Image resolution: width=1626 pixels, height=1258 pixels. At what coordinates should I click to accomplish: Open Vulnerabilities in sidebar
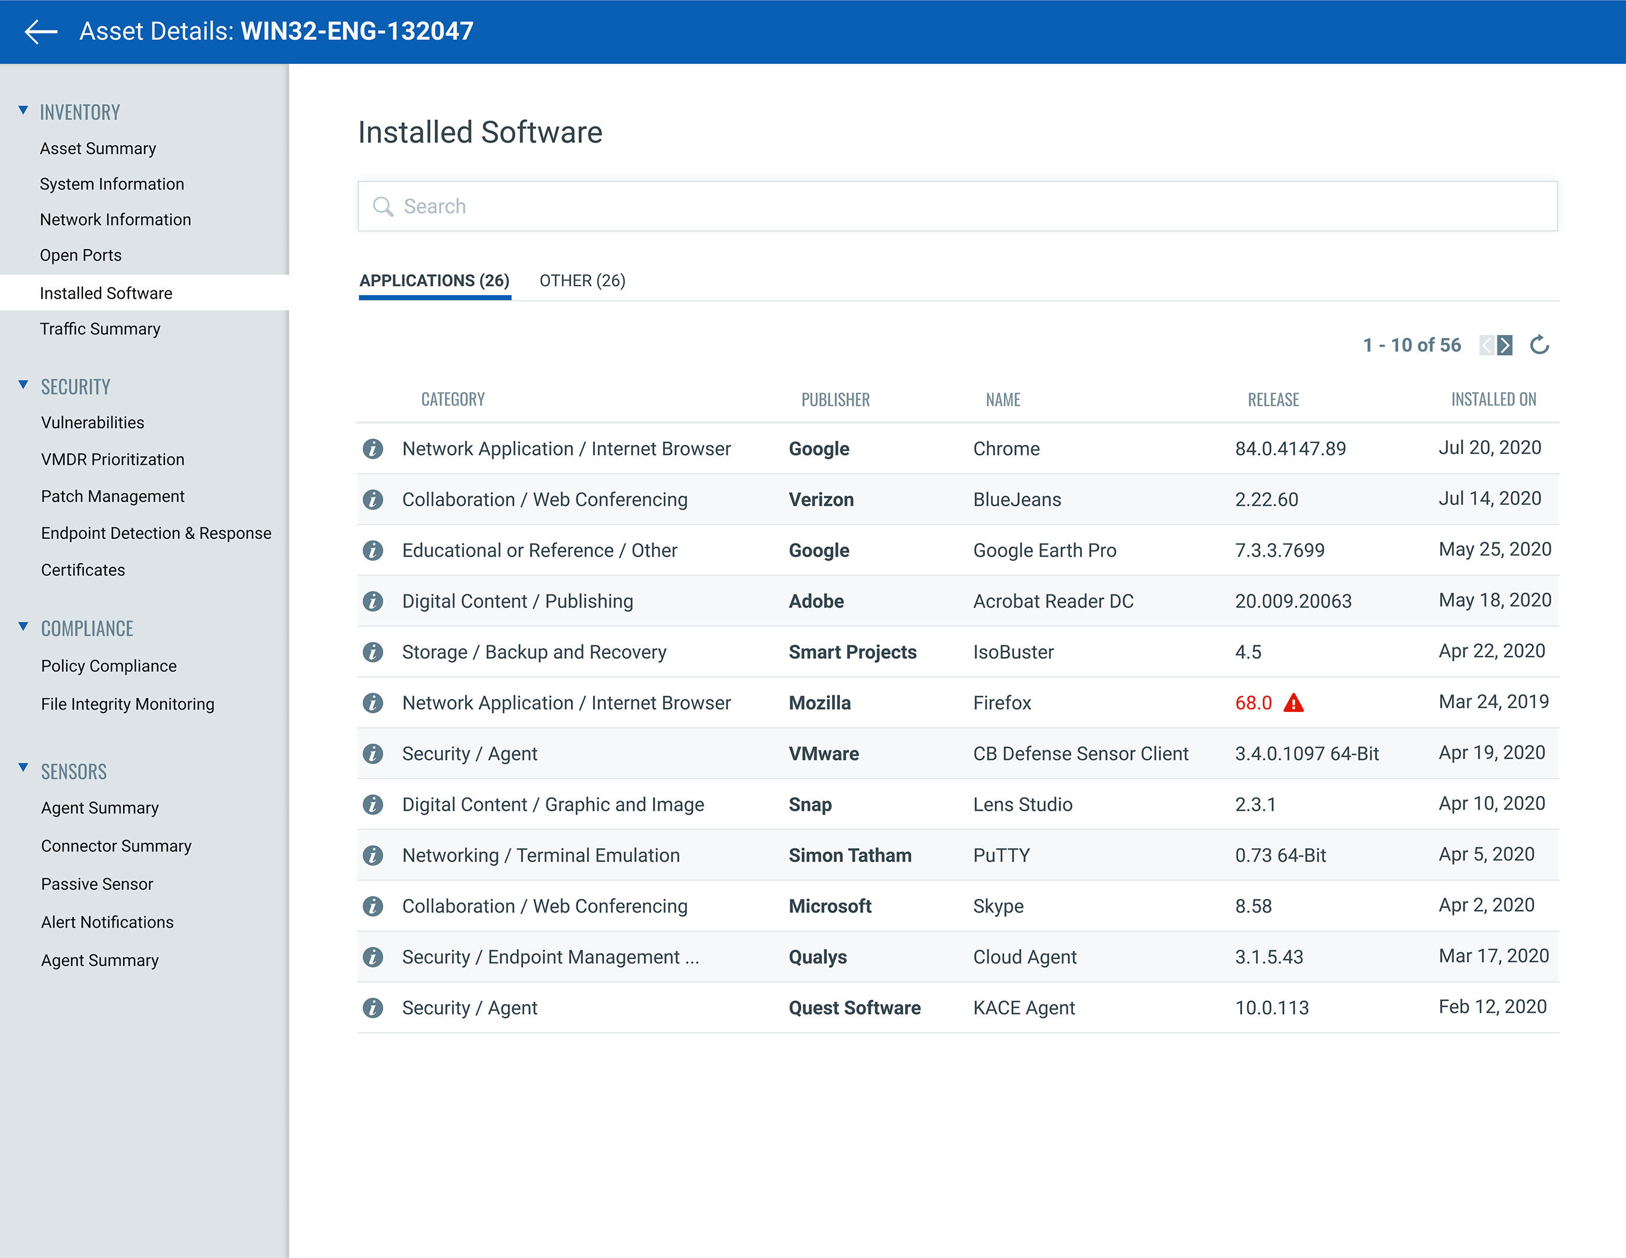(x=92, y=422)
